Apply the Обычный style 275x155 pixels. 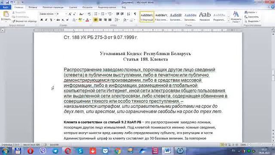coord(147,17)
